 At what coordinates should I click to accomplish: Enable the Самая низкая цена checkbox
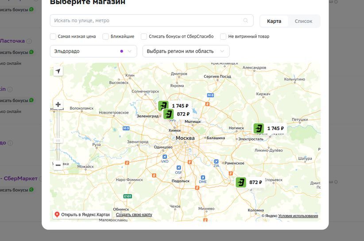(53, 36)
